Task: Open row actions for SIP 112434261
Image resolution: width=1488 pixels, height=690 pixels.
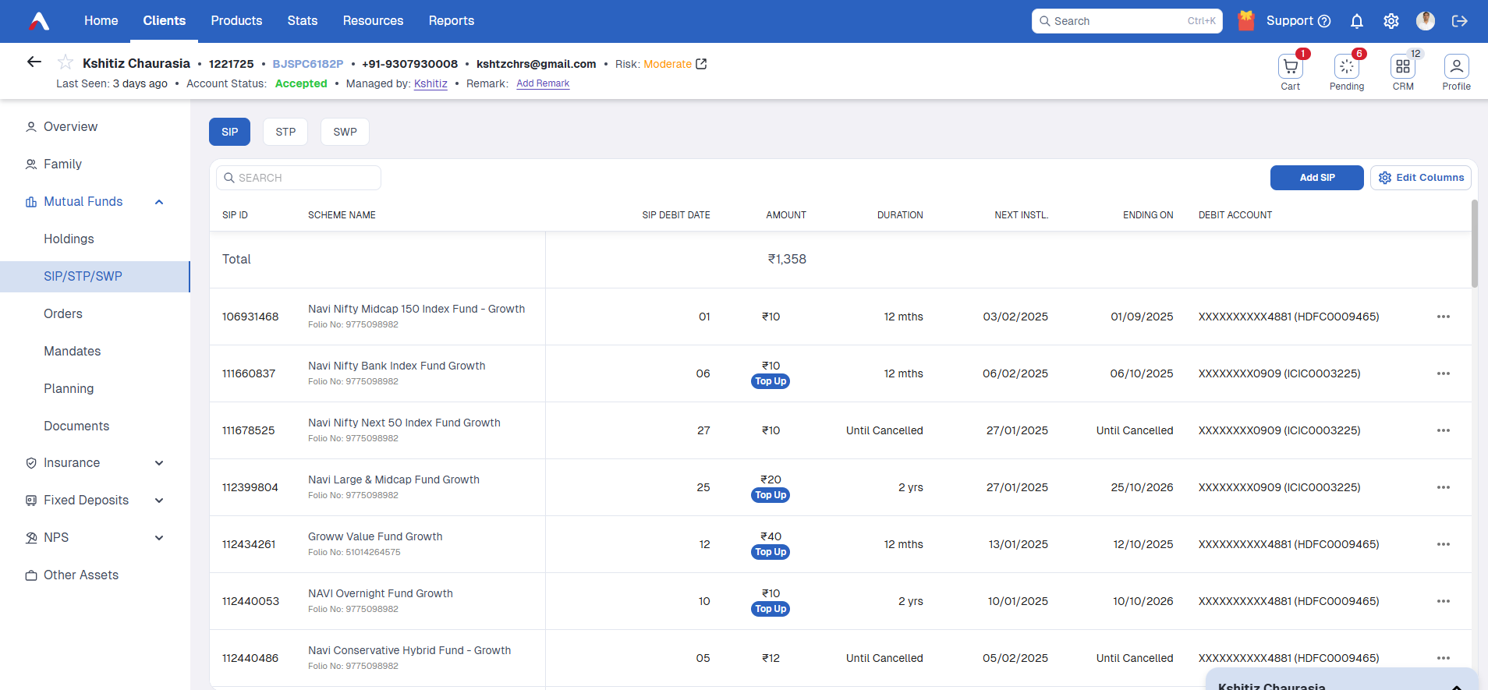Action: pyautogui.click(x=1444, y=544)
